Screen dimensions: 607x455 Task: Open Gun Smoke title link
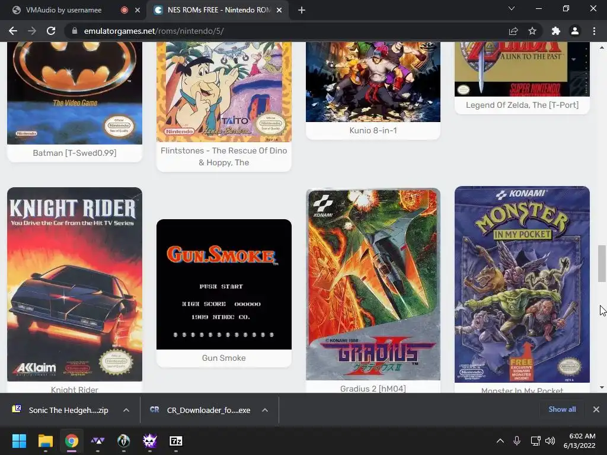point(223,358)
